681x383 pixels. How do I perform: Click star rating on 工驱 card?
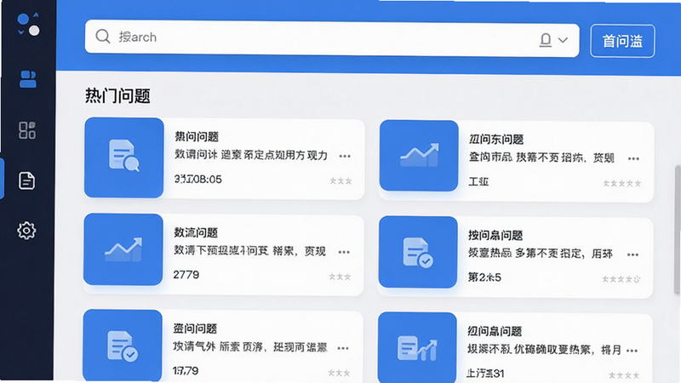pos(622,184)
